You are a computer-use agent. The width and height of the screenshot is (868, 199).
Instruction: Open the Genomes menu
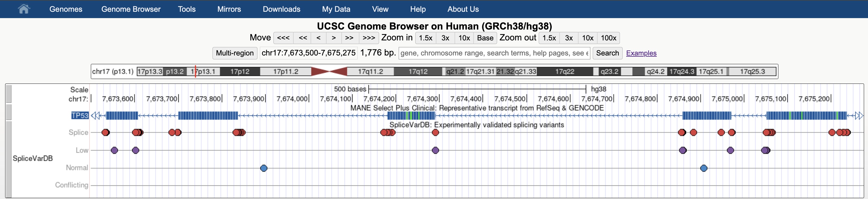[66, 9]
